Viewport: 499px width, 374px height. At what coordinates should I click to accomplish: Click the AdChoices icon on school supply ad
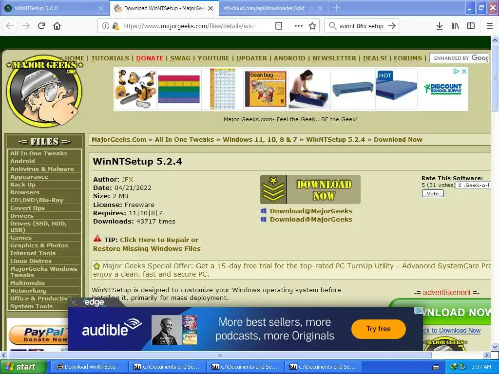pyautogui.click(x=456, y=71)
